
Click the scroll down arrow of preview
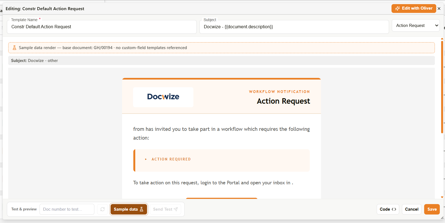pos(442,197)
